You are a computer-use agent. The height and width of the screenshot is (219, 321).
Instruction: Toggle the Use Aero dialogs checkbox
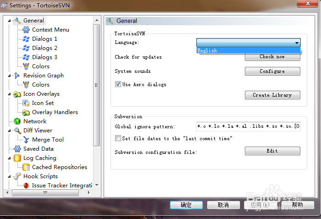point(118,84)
